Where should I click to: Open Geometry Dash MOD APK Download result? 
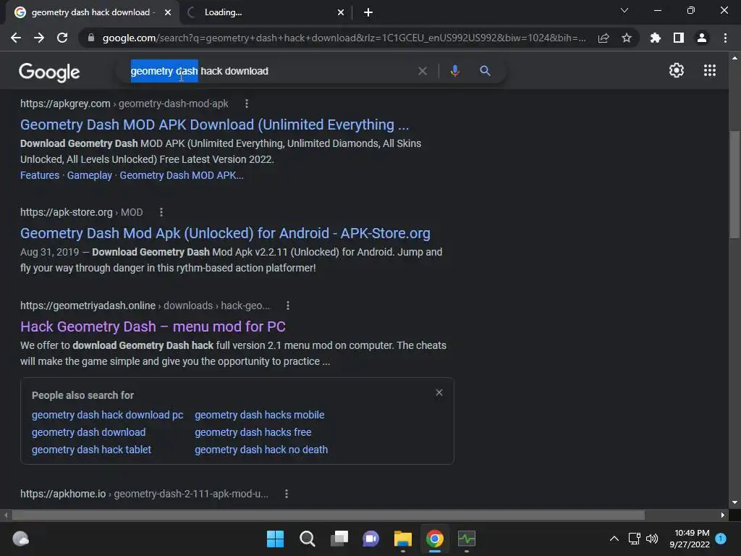tap(214, 125)
